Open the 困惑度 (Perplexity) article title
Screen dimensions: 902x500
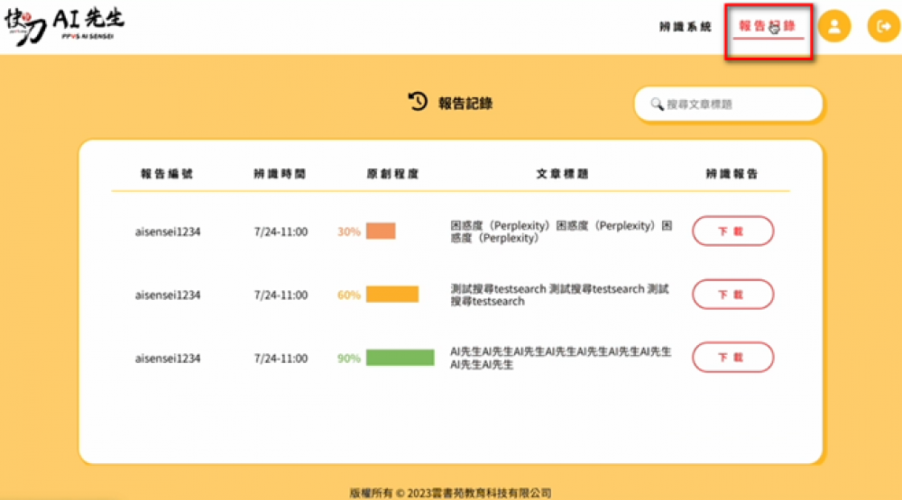coord(561,232)
